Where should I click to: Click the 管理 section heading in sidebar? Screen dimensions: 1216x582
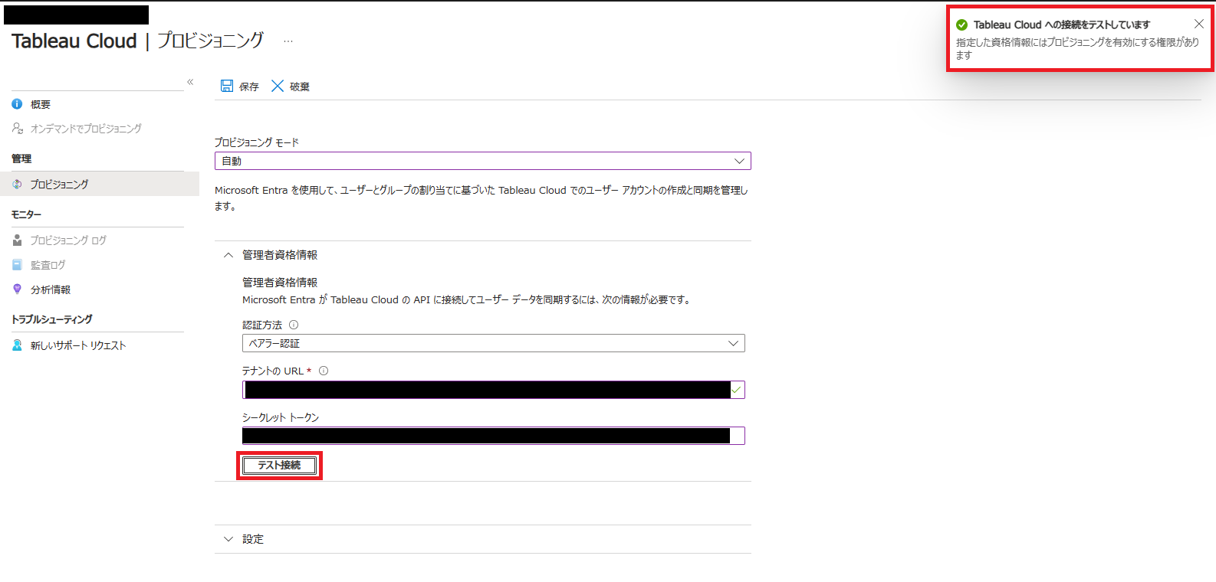(21, 159)
